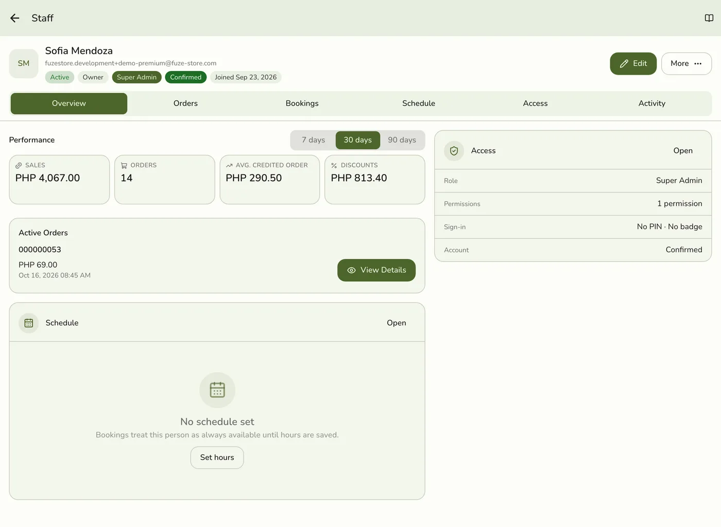This screenshot has height=527, width=721.
Task: Open the Access panel
Action: [x=683, y=151]
